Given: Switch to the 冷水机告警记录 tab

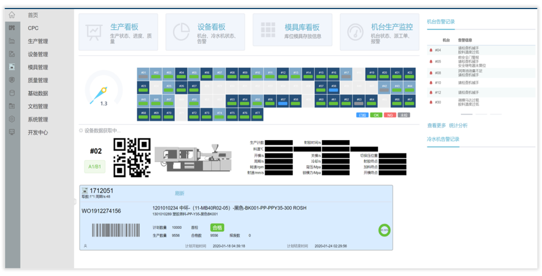Looking at the screenshot, I should coord(443,139).
